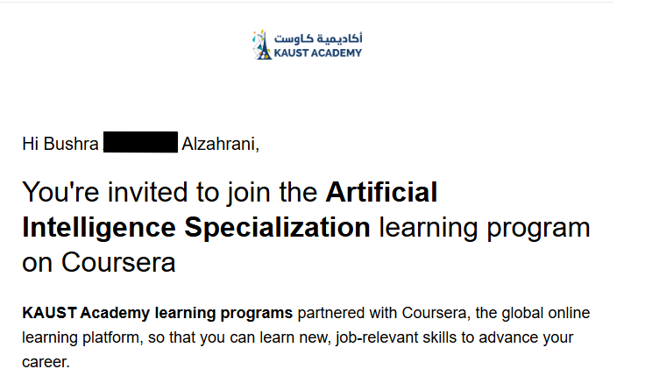
Task: Click the KAUST ACADEMY English logo text
Action: coord(318,53)
